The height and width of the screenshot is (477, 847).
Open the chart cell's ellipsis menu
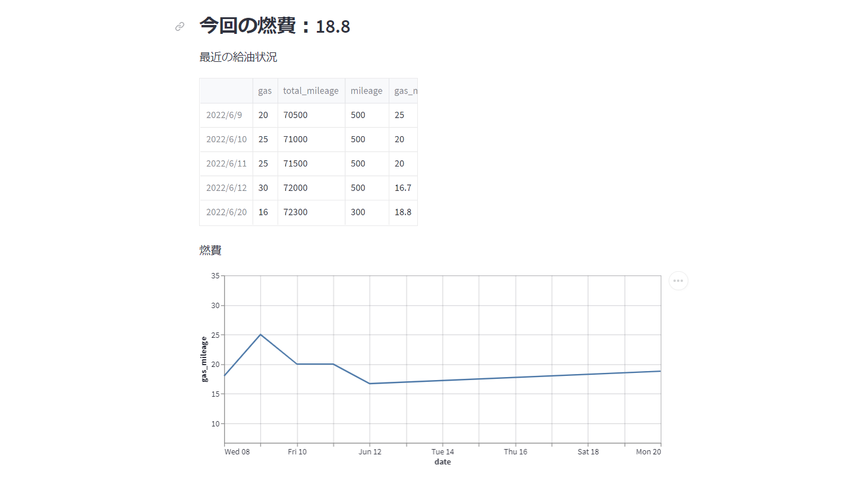pos(678,280)
